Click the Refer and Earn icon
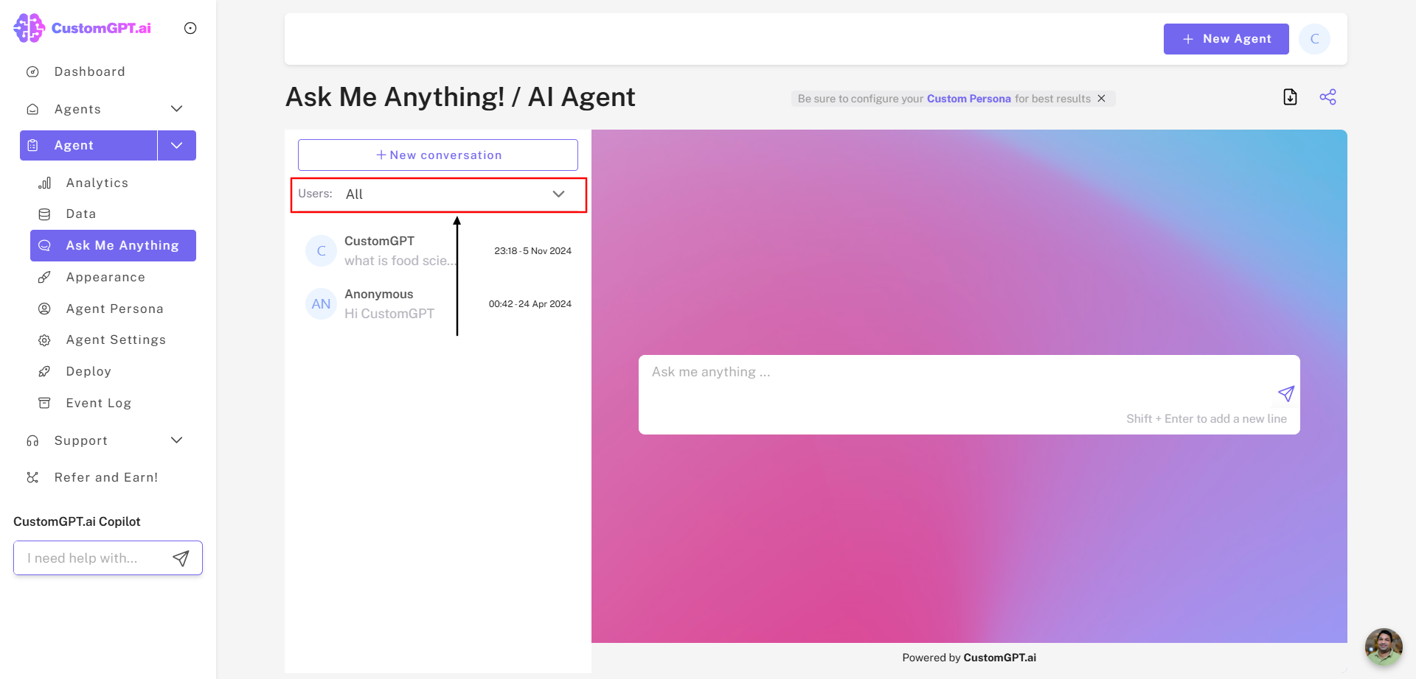 click(32, 477)
